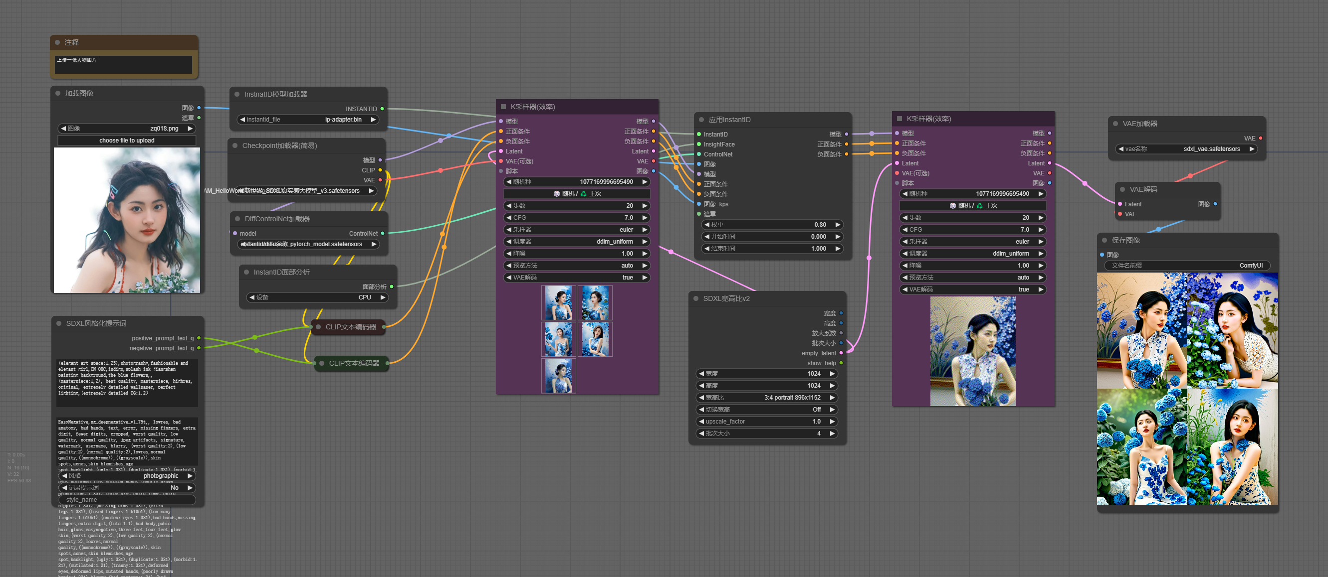The height and width of the screenshot is (577, 1328).
Task: Toggle the 切换宽高 Off switch
Action: point(766,409)
